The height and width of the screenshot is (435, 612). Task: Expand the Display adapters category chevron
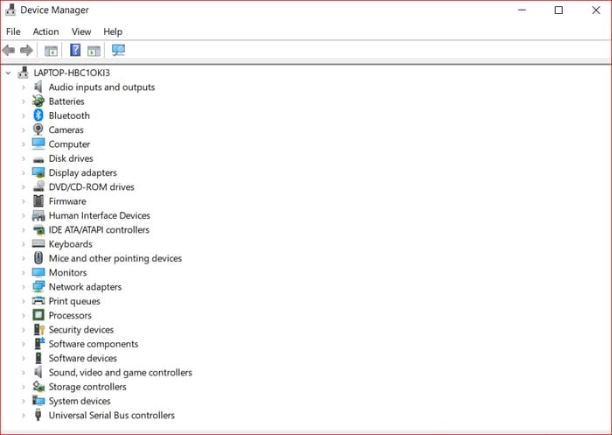23,172
